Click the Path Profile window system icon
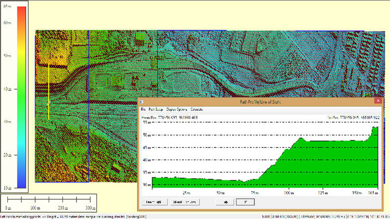Image resolution: width=390 pixels, height=219 pixels. (x=142, y=101)
